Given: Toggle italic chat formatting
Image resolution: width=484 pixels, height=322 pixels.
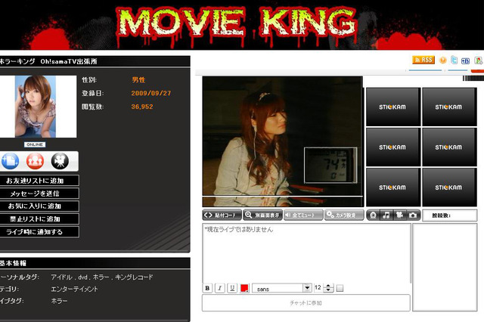Looking at the screenshot, I should tap(220, 288).
